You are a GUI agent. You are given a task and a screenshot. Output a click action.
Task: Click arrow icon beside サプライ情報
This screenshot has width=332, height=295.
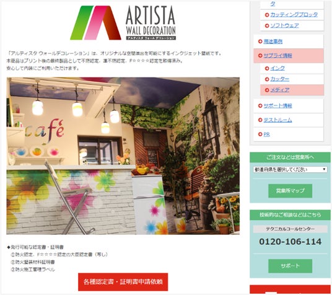[260, 56]
